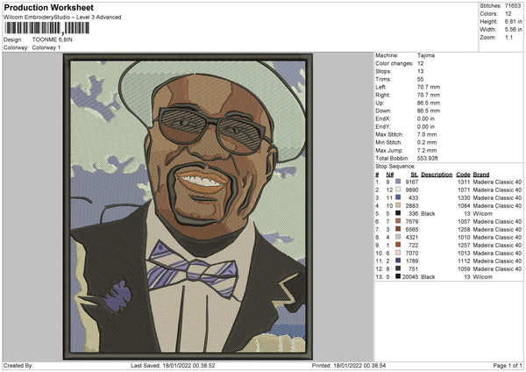The image size is (526, 372).
Task: Click 'Last Saved: 18/01/2022 00.38.52' footer
Action: 173,365
